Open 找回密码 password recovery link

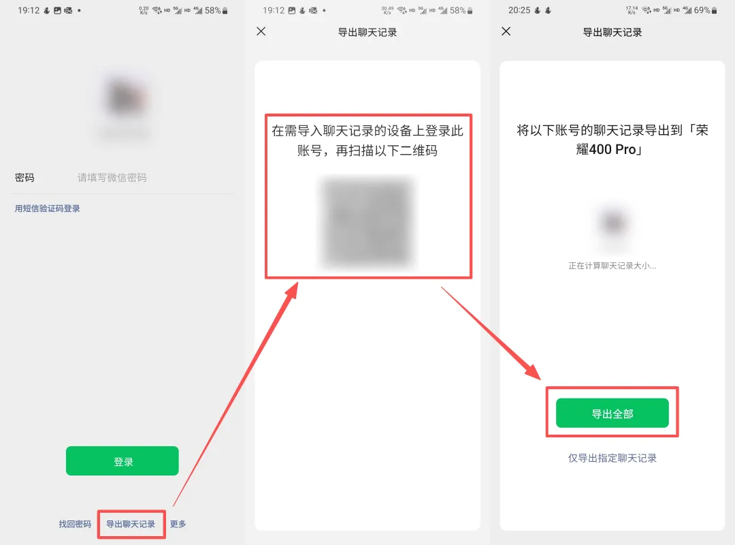(x=75, y=524)
